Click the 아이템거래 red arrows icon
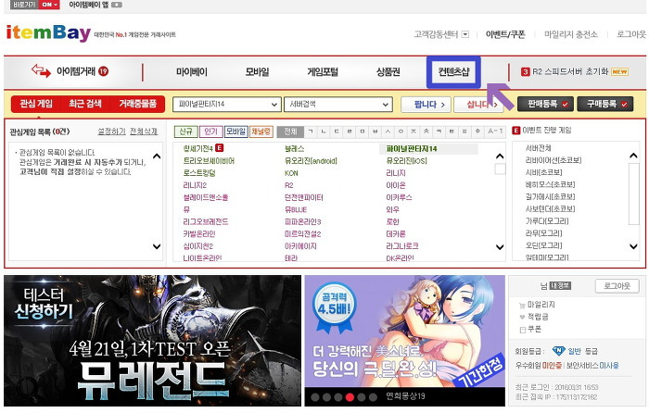Viewport: 649px width, 413px height. click(41, 70)
